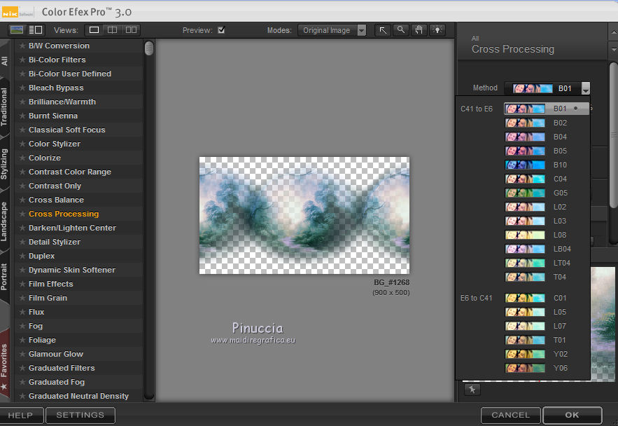Image resolution: width=618 pixels, height=426 pixels.
Task: Show the filter list panel layout button
Action: (x=36, y=30)
